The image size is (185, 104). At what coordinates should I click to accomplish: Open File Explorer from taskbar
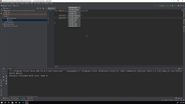(12, 103)
